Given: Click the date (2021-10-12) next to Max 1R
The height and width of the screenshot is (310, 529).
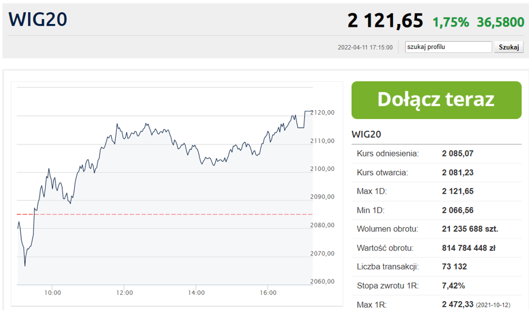Looking at the screenshot, I should pyautogui.click(x=493, y=306).
